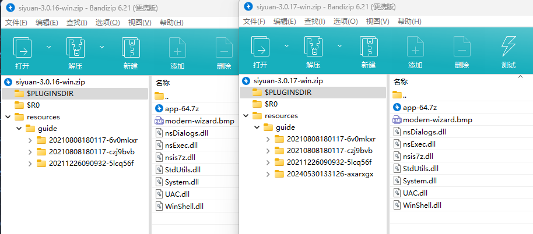The width and height of the screenshot is (533, 234).
Task: Select siyuan-3.0.17-win.zip root tree node
Action: [x=288, y=81]
